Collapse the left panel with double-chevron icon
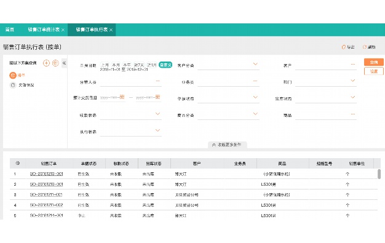Screen dimensions: 385x243 coord(65,63)
